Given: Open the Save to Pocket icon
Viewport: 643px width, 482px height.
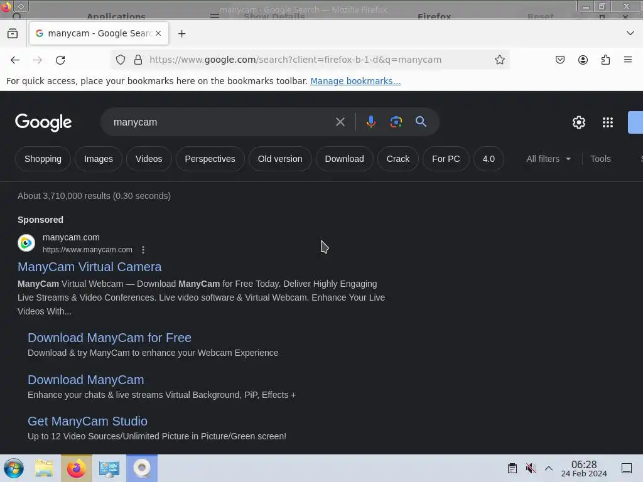Looking at the screenshot, I should point(559,60).
